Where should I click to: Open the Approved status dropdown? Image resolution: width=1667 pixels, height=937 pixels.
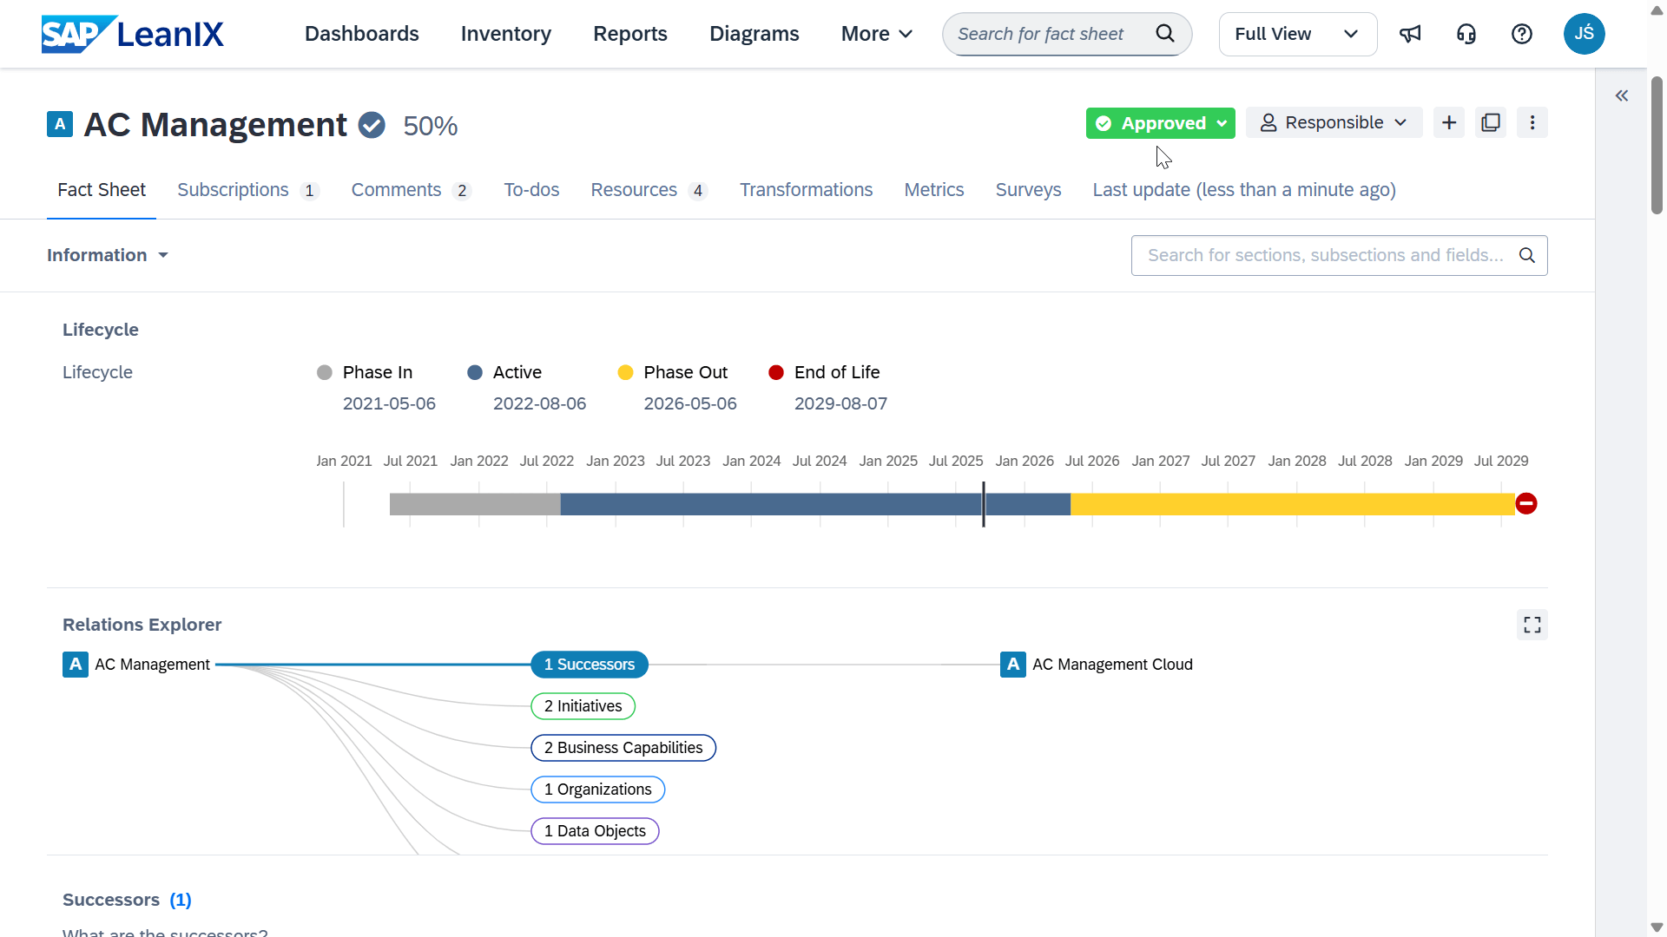click(x=1160, y=123)
